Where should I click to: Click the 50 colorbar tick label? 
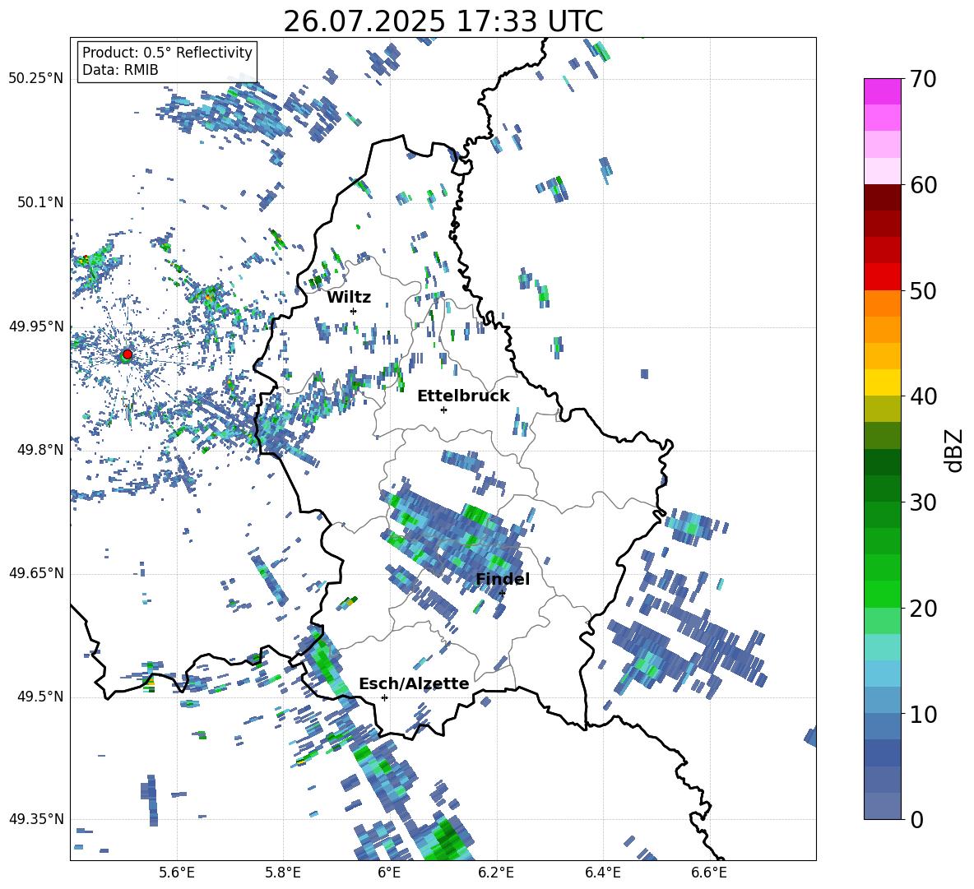coord(922,290)
